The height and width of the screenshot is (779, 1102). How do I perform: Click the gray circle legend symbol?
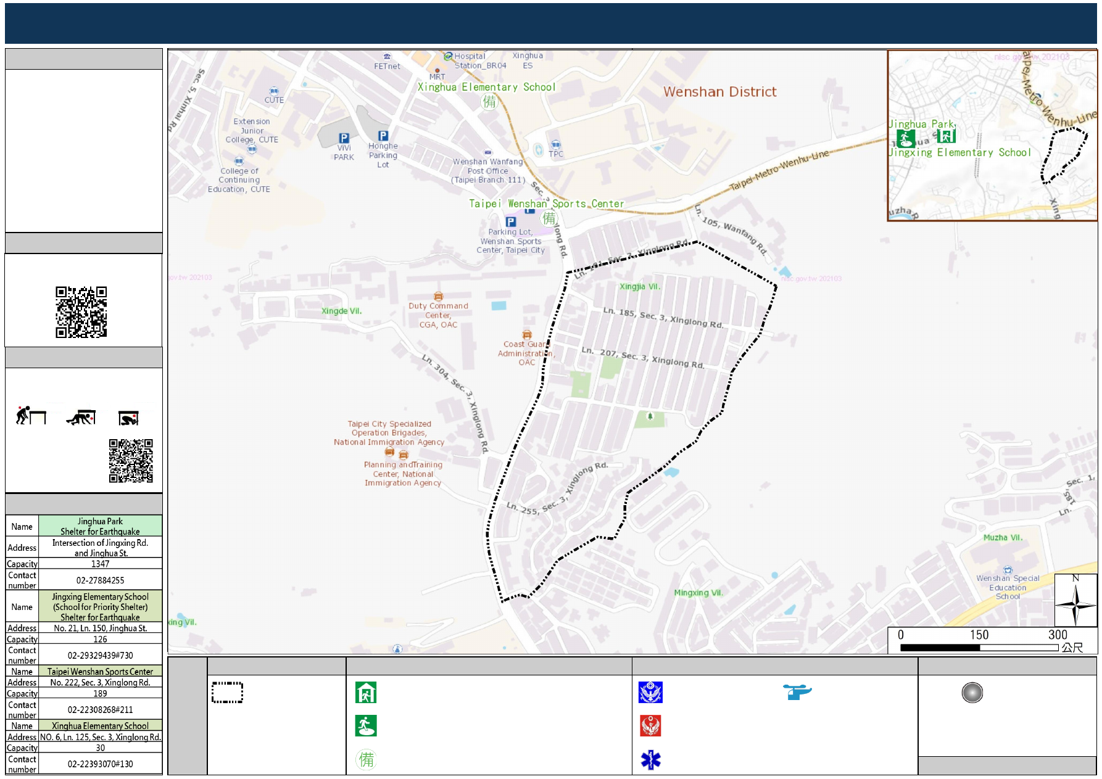(972, 693)
